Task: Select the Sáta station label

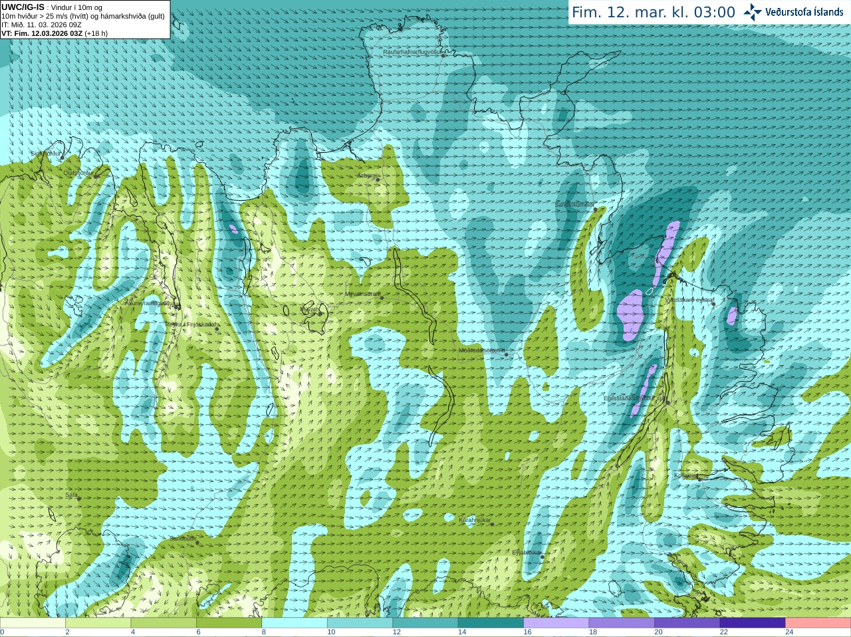Action: 71,495
